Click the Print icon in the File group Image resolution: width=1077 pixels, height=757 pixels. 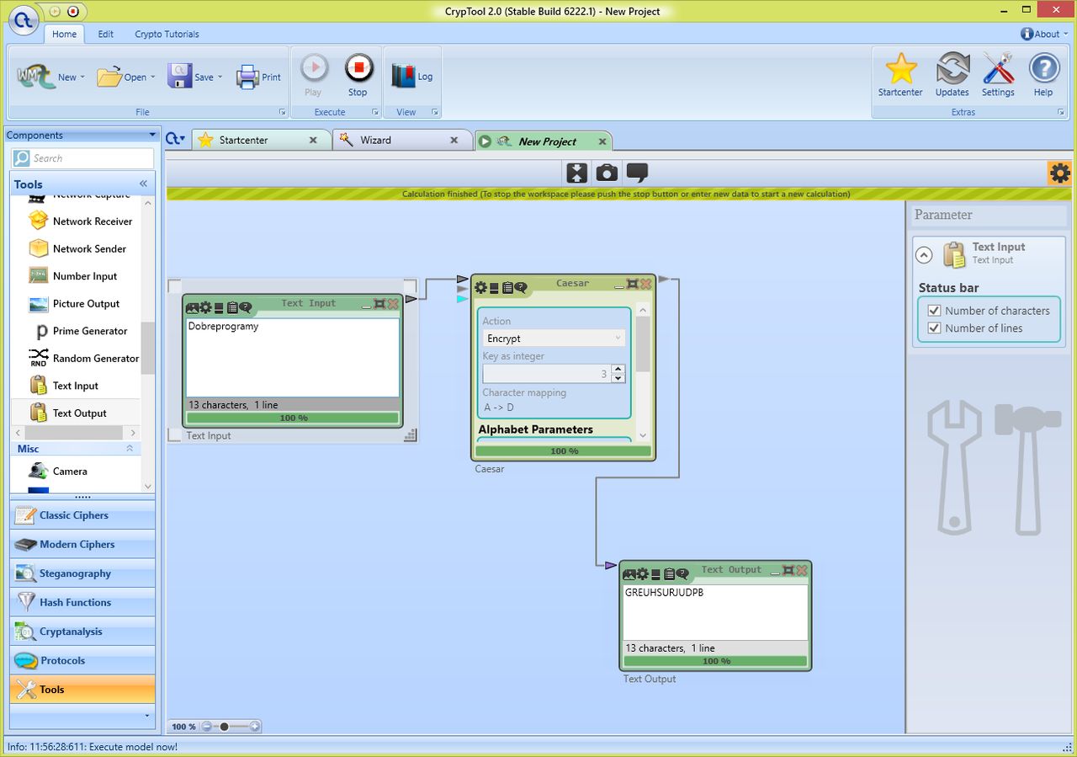pyautogui.click(x=258, y=77)
